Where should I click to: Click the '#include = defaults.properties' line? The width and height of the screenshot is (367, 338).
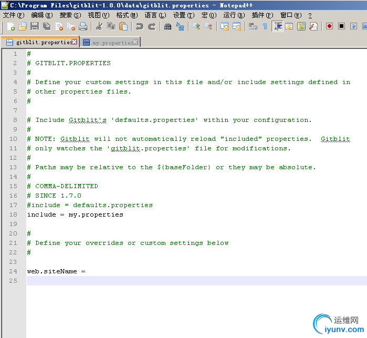pos(90,205)
